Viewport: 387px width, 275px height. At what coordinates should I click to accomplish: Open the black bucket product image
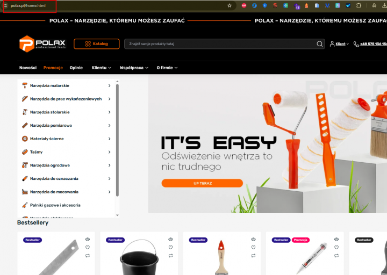click(139, 257)
